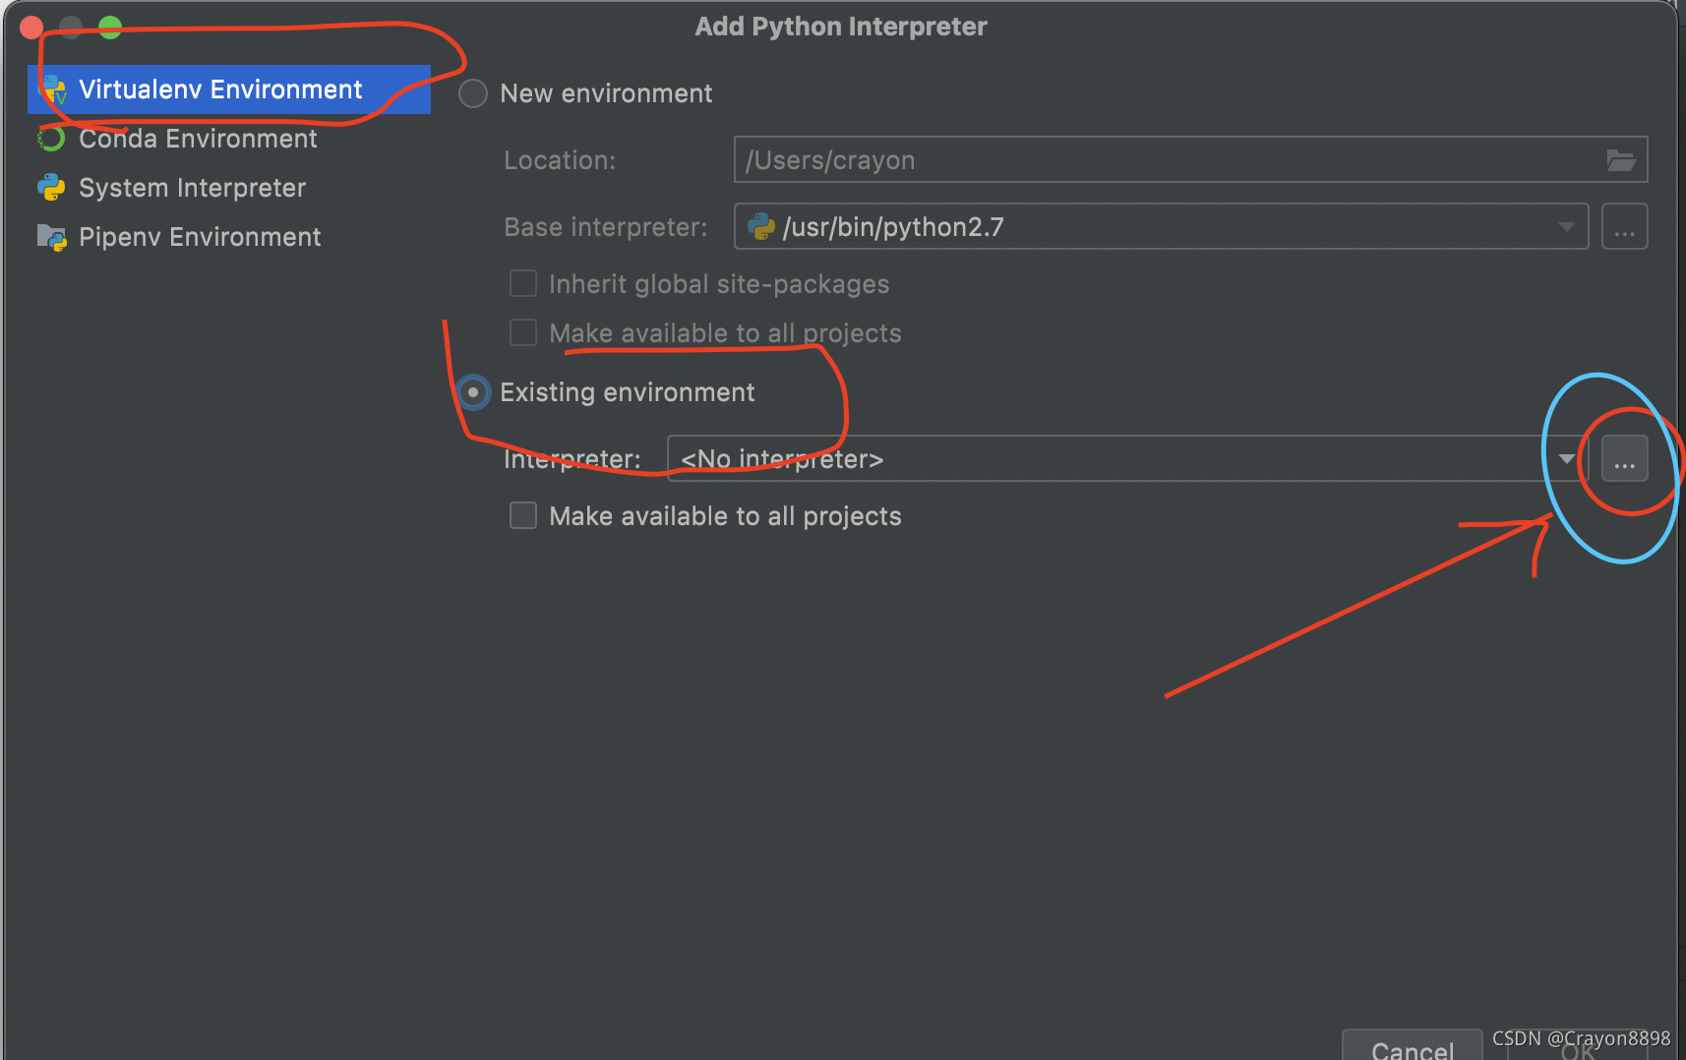Image resolution: width=1686 pixels, height=1060 pixels.
Task: Select the System Interpreter icon
Action: pos(52,187)
